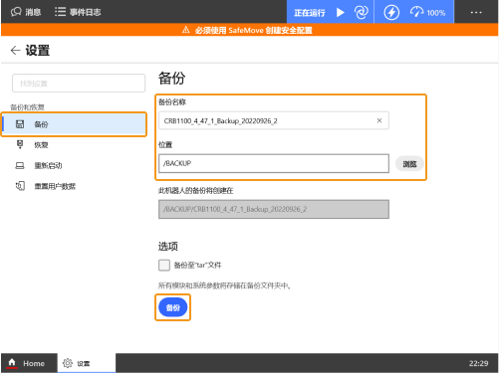The height and width of the screenshot is (373, 499).
Task: Click the floppy disk backup icon
Action: [20, 124]
